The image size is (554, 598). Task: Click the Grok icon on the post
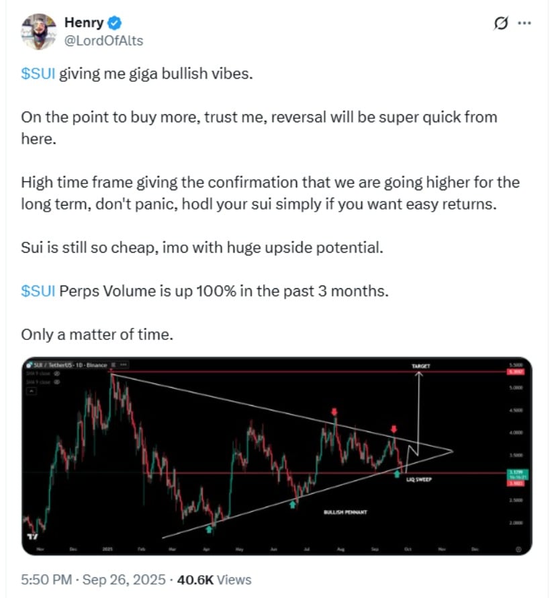click(x=501, y=24)
